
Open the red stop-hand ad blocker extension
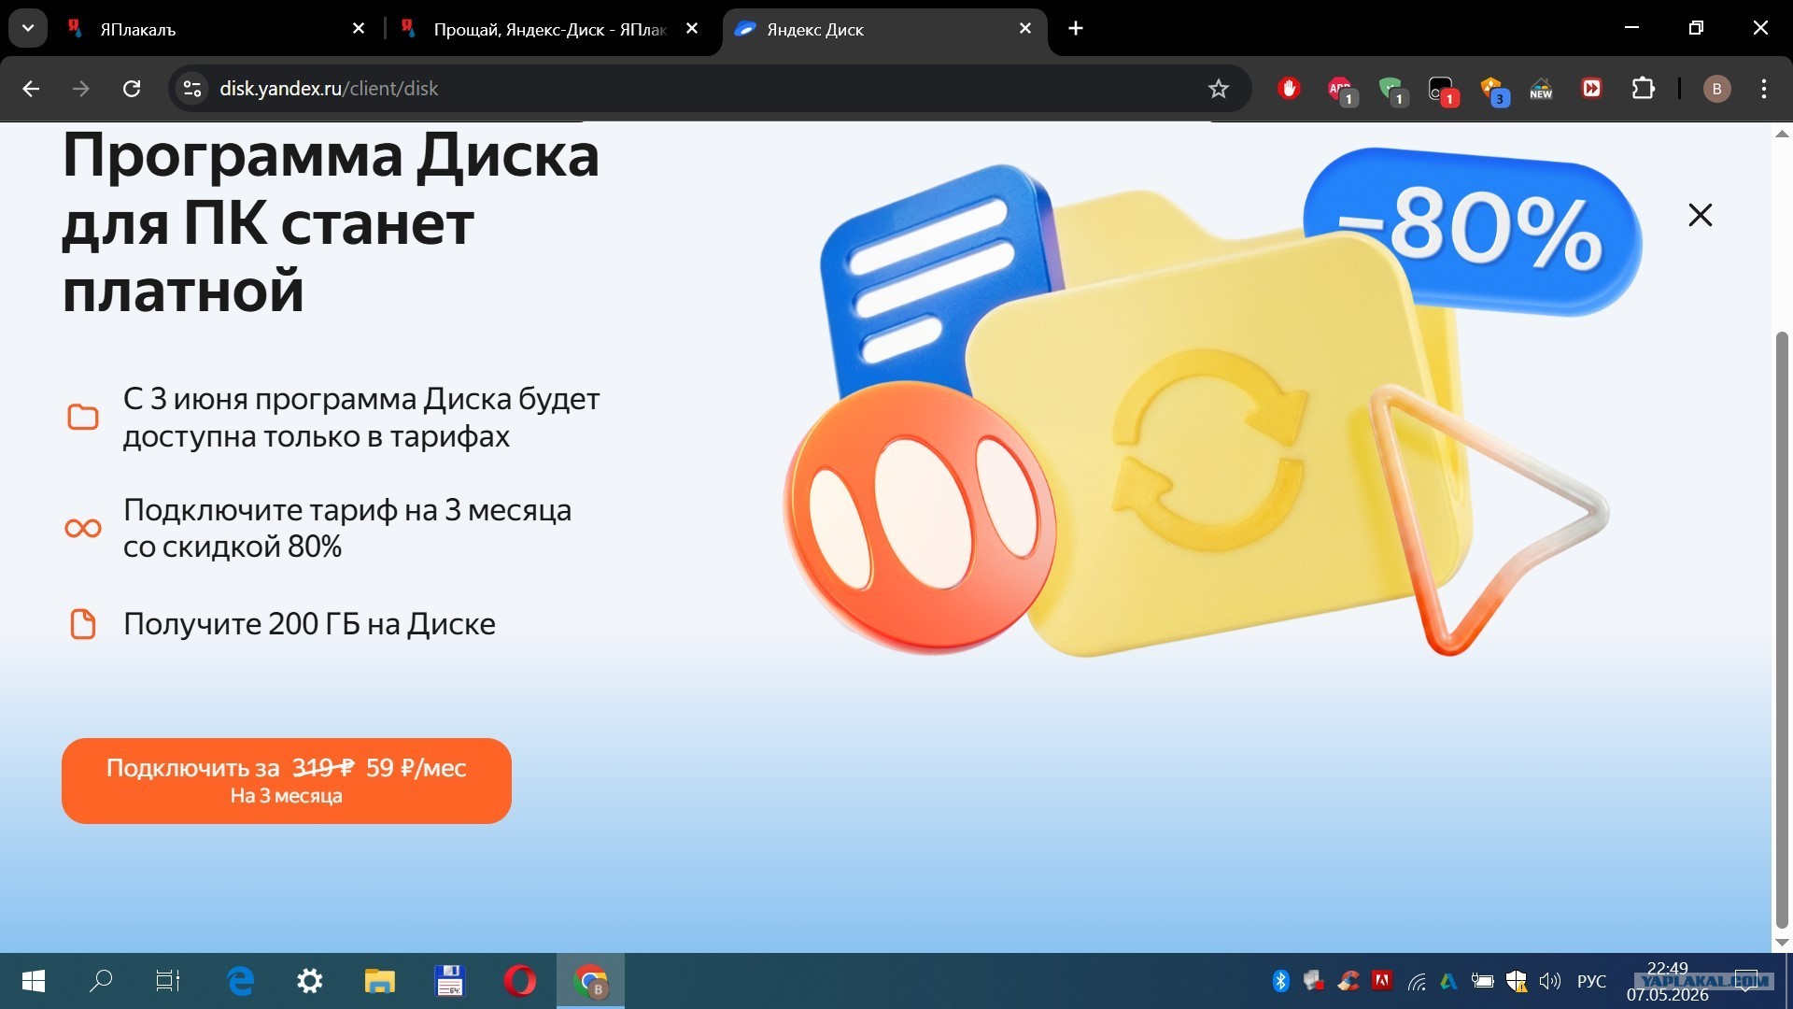[1290, 89]
